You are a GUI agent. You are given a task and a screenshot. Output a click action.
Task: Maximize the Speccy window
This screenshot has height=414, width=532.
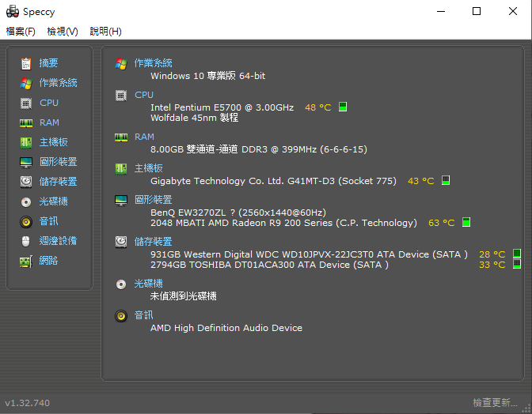point(477,11)
